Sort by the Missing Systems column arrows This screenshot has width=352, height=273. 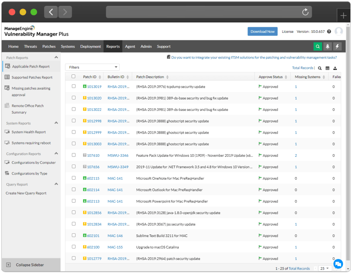click(x=324, y=77)
